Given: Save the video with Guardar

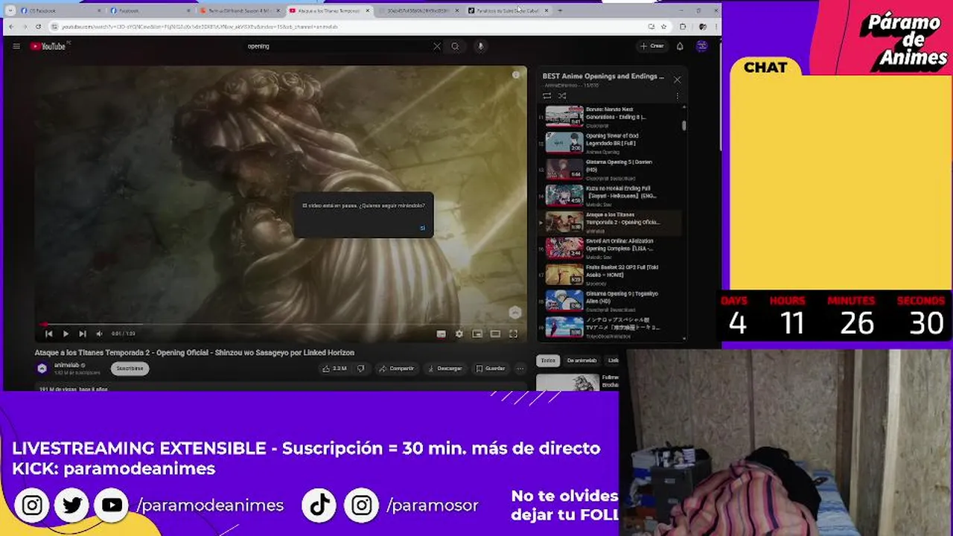Looking at the screenshot, I should pyautogui.click(x=491, y=368).
